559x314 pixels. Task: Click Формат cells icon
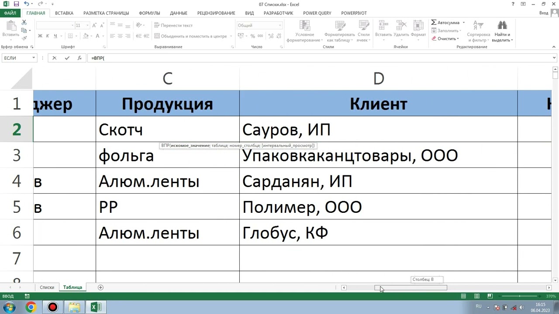(x=418, y=26)
